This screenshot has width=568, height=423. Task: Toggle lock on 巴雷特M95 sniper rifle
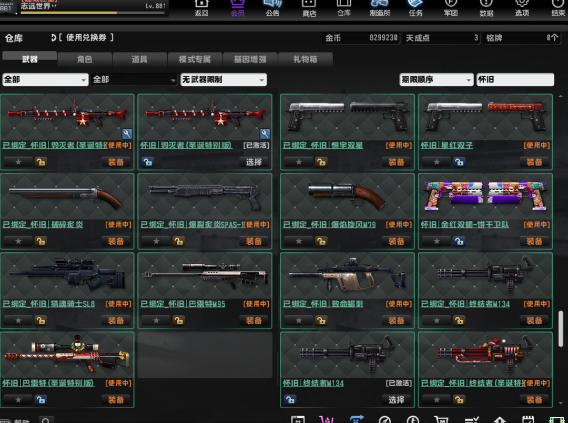(x=179, y=321)
